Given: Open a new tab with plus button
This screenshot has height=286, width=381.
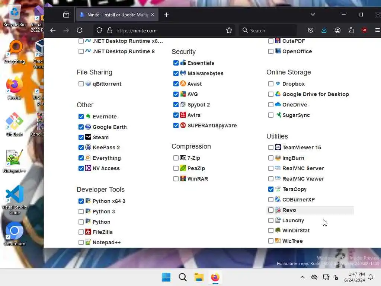Looking at the screenshot, I should pos(166,15).
